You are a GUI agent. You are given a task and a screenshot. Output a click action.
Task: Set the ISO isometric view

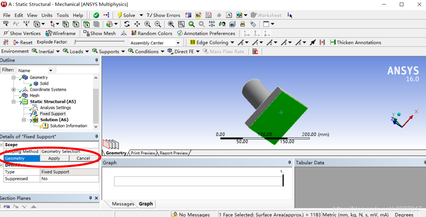point(212,24)
